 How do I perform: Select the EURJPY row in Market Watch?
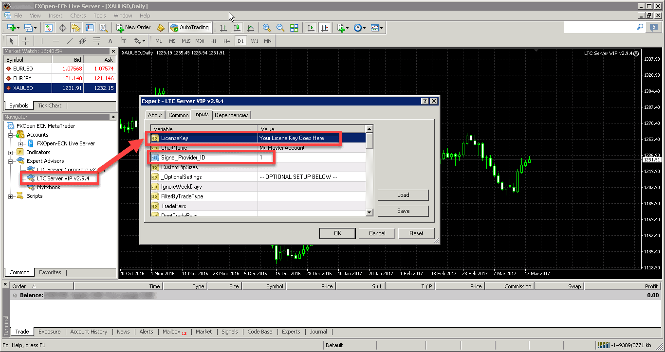click(x=59, y=78)
